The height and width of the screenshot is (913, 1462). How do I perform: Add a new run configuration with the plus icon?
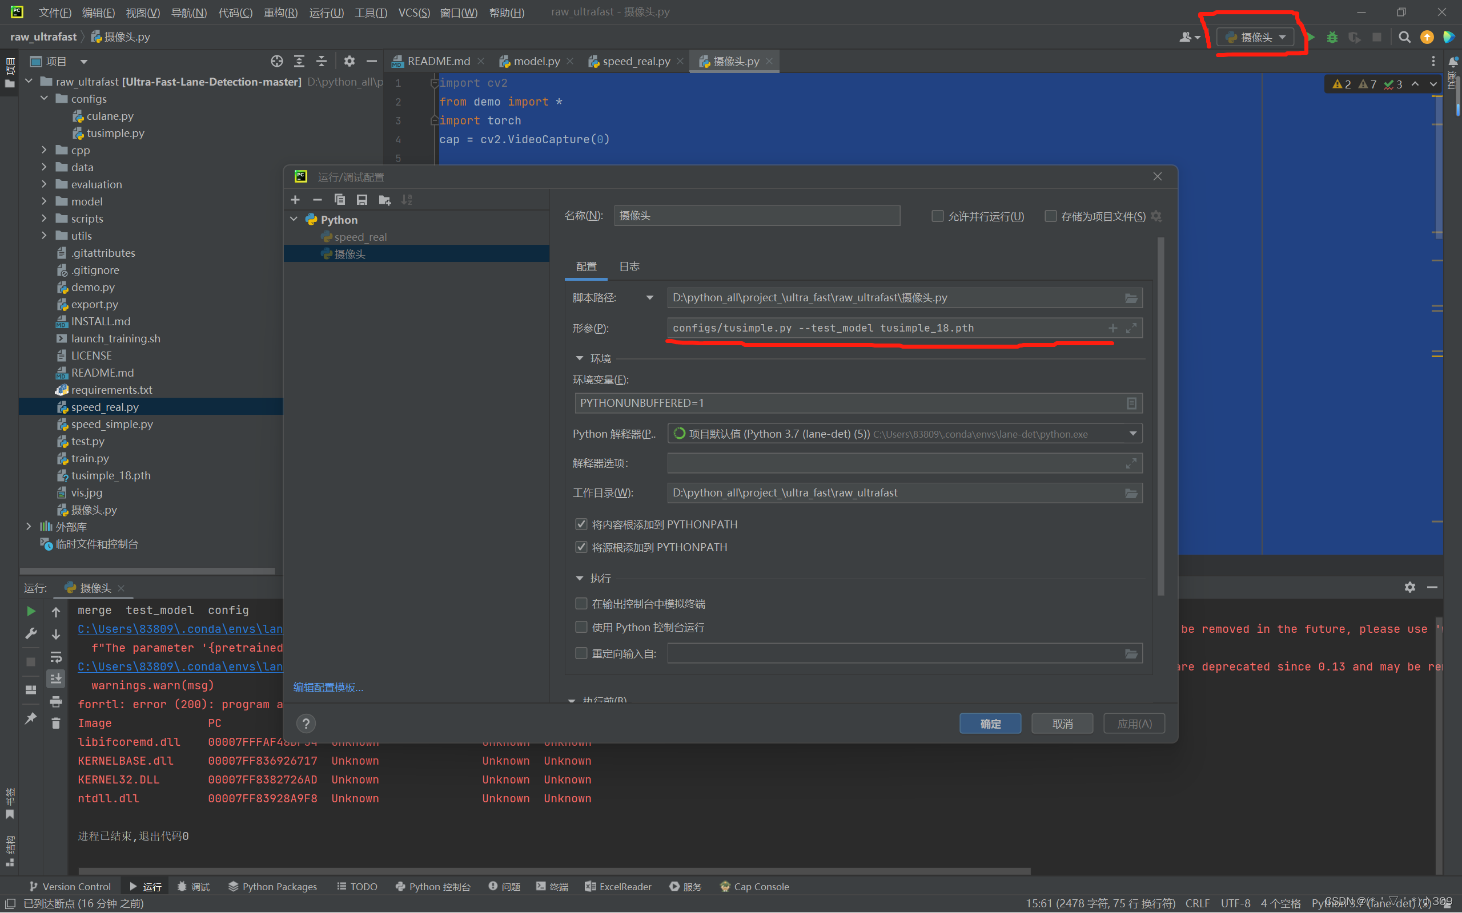(295, 199)
